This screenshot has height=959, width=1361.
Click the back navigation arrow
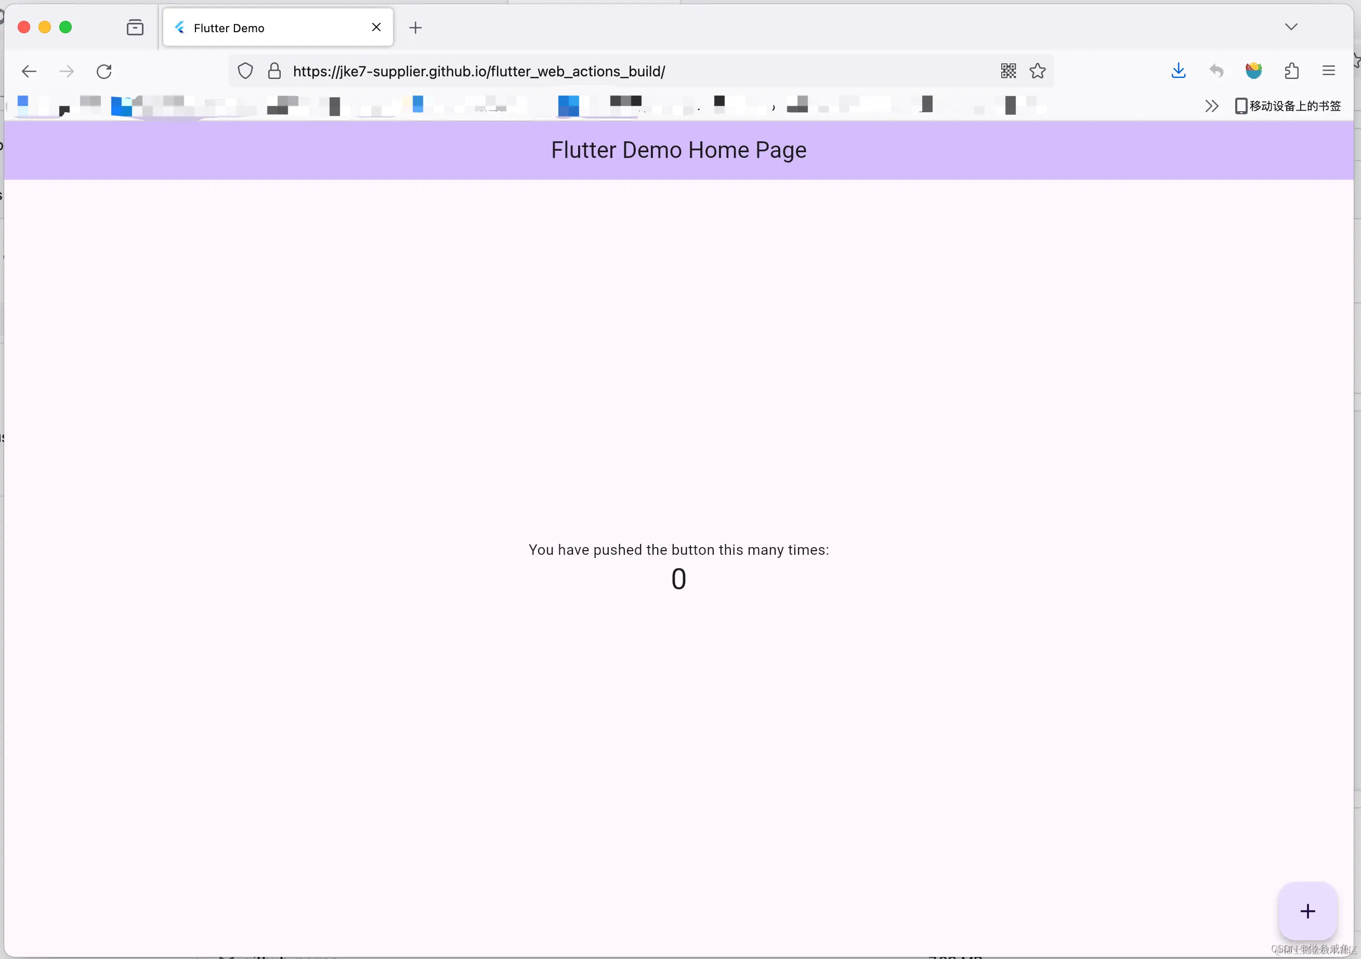pyautogui.click(x=29, y=72)
